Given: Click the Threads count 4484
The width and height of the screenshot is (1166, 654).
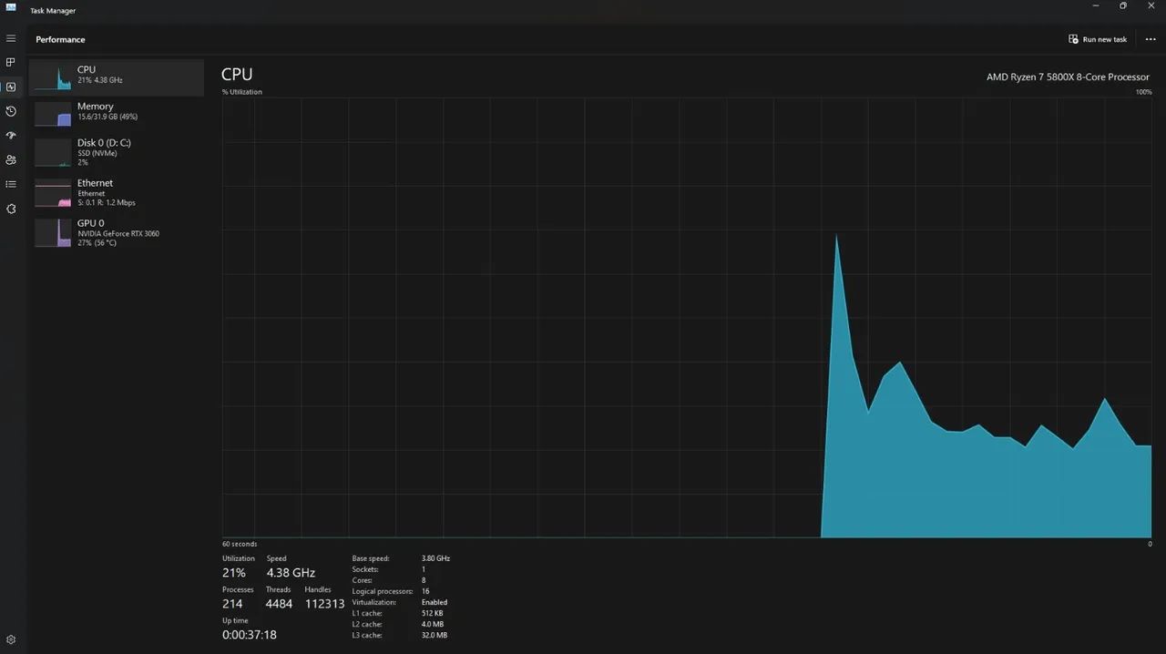Looking at the screenshot, I should (279, 604).
